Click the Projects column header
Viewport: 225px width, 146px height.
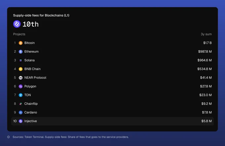[19, 34]
